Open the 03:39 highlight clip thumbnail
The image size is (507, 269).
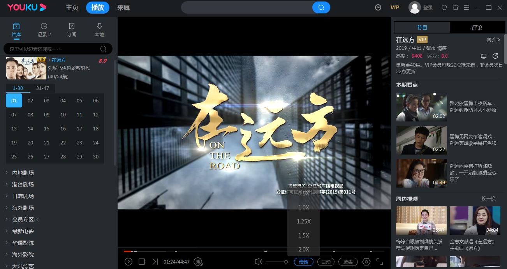click(421, 173)
